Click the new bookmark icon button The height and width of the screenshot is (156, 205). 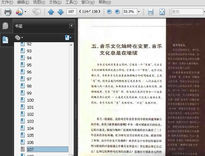[68, 38]
